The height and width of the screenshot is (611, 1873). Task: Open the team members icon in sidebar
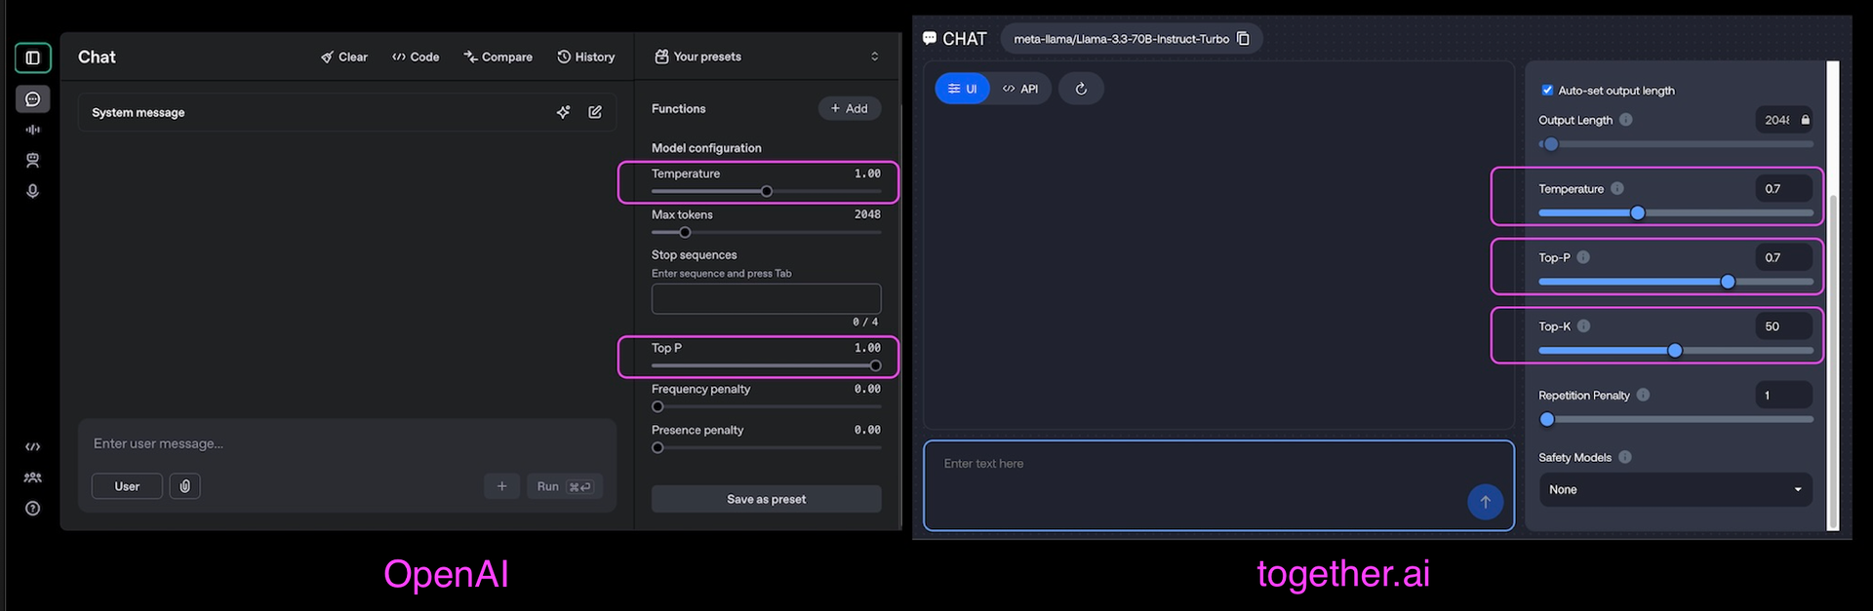(x=32, y=477)
